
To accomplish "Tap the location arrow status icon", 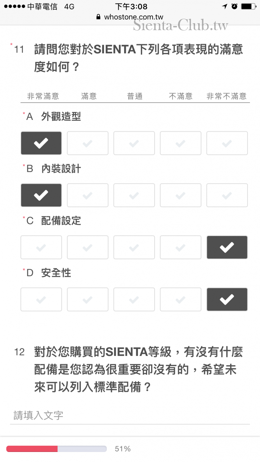I will click(225, 6).
